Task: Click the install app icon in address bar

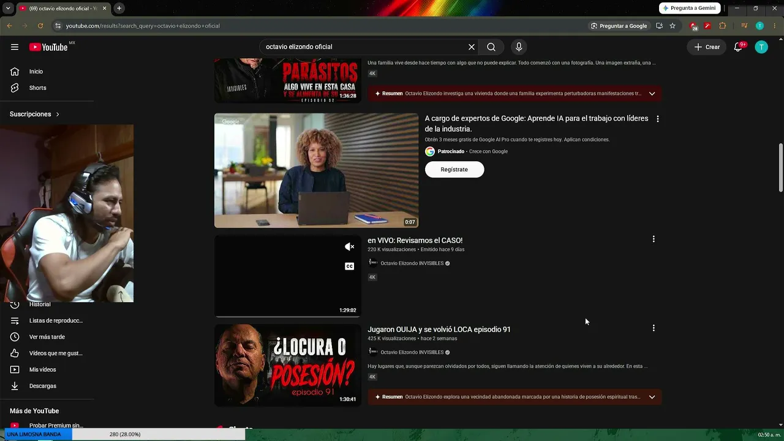Action: [x=659, y=26]
